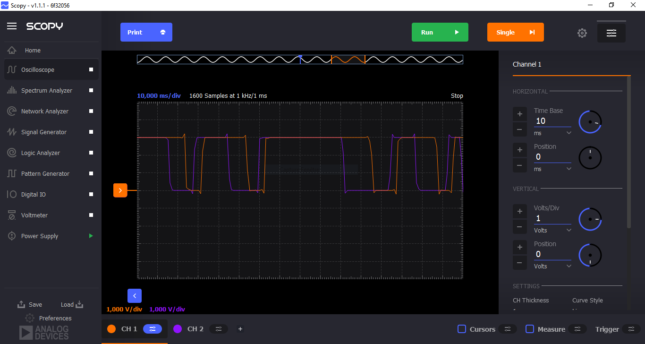The image size is (645, 344).
Task: Click the Spectrum Analyzer bars icon
Action: [x=12, y=90]
